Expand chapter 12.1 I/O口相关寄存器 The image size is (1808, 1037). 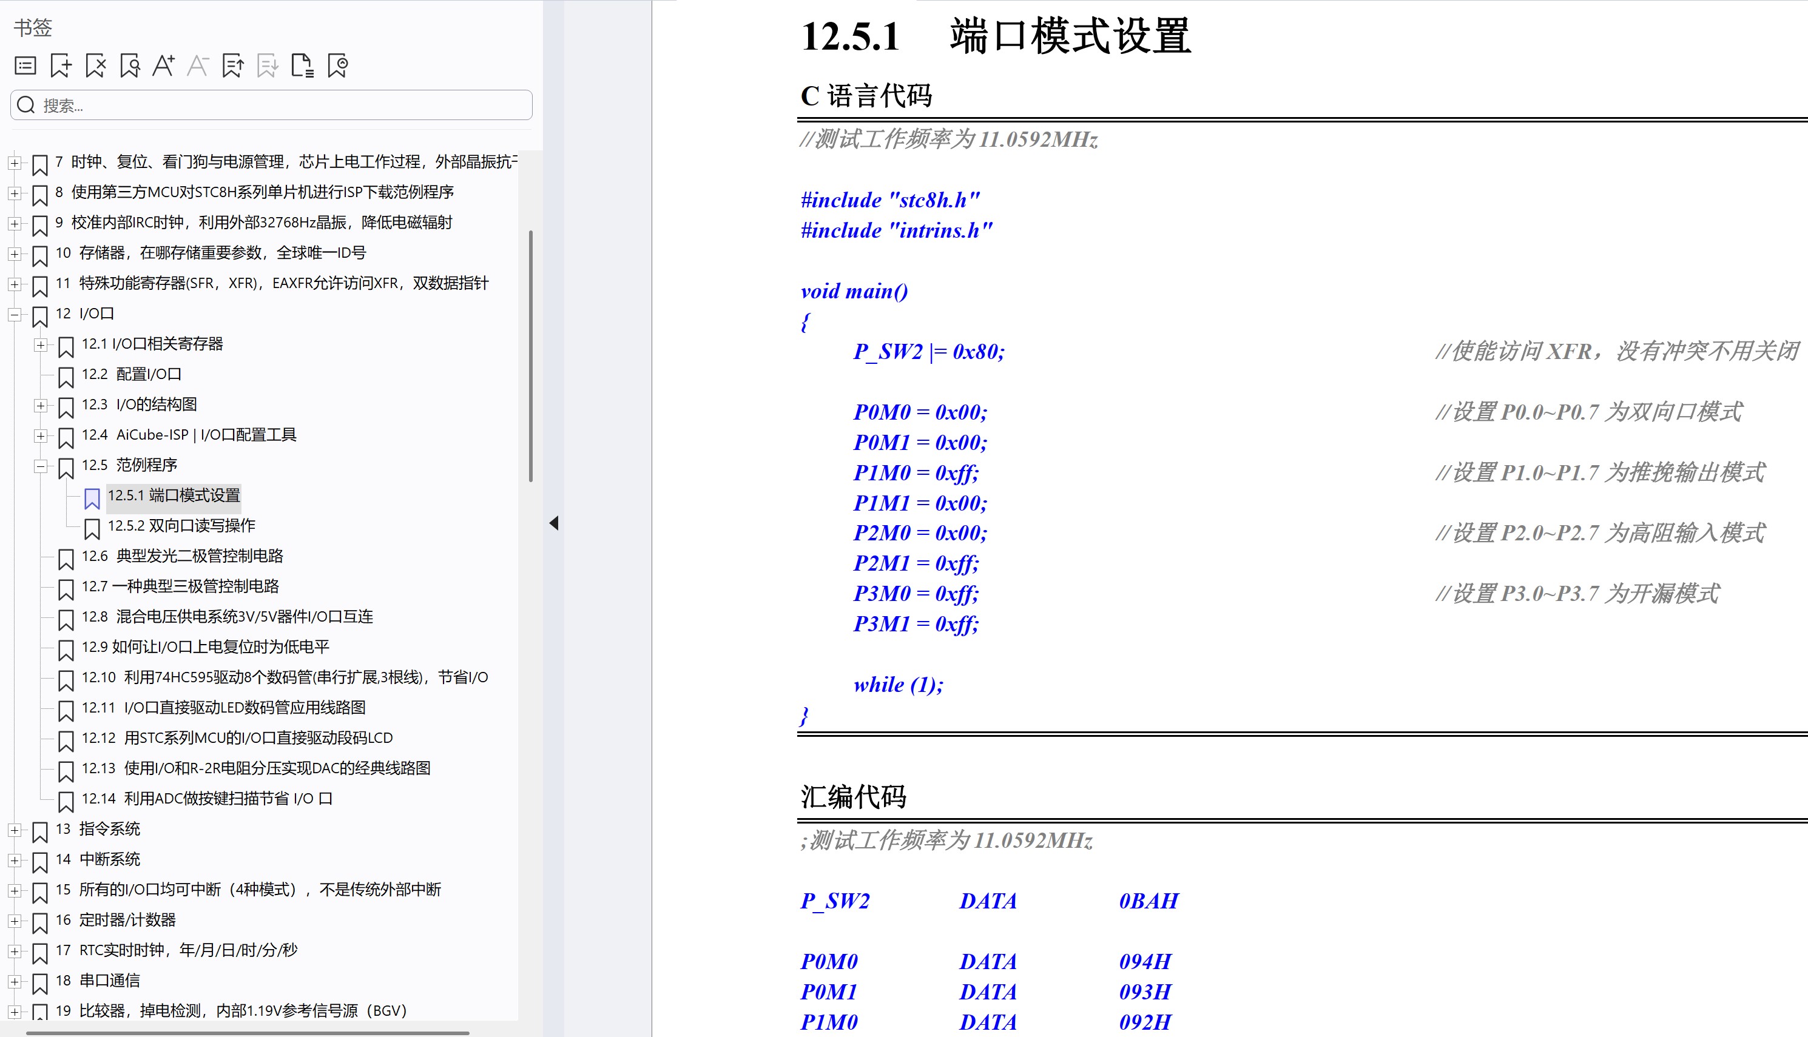42,346
